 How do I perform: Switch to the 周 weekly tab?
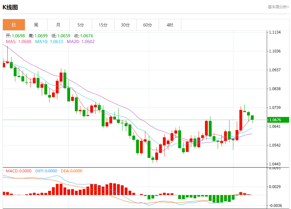coord(36,25)
